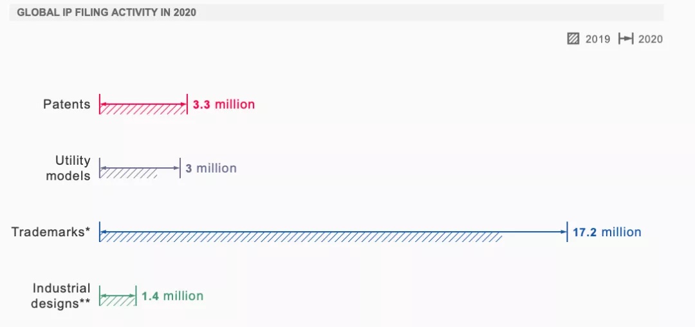This screenshot has width=695, height=327.
Task: Click the 17.2 million Trademarks value
Action: (607, 232)
